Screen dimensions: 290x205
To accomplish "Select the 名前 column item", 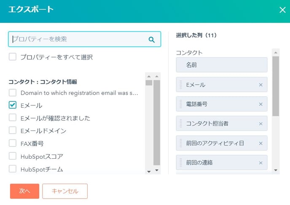I will click(x=222, y=65).
